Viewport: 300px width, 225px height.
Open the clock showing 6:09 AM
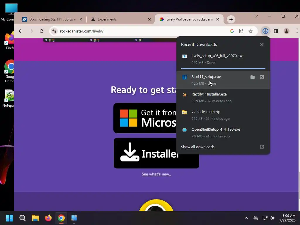click(287, 218)
